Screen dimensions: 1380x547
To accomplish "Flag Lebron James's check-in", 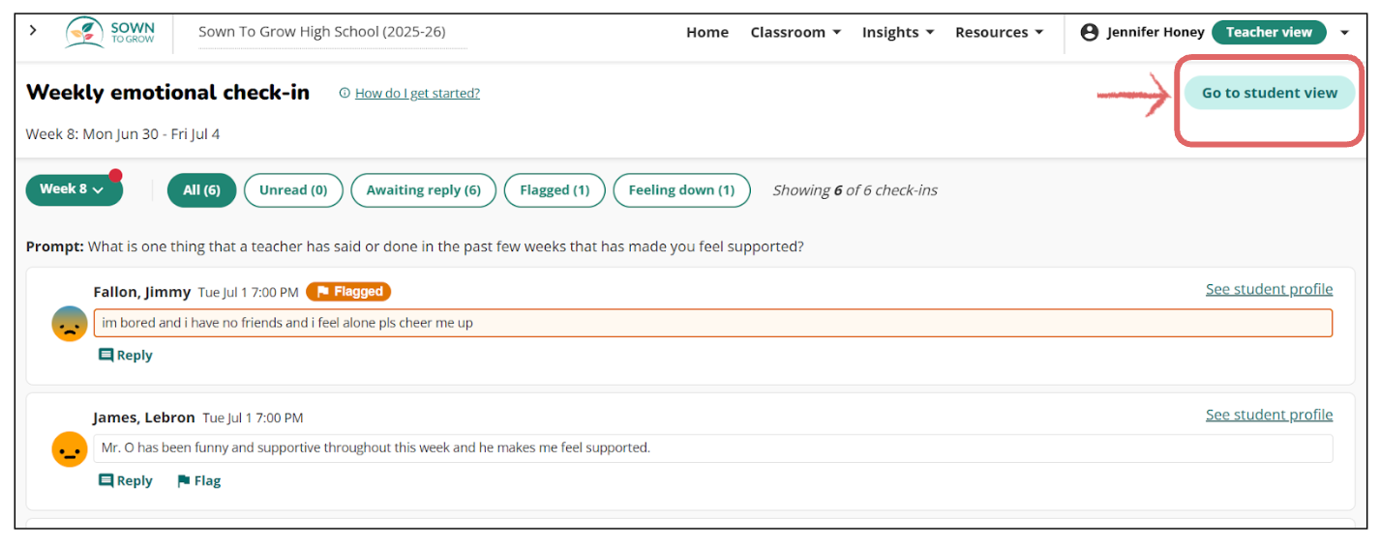I will tap(198, 480).
